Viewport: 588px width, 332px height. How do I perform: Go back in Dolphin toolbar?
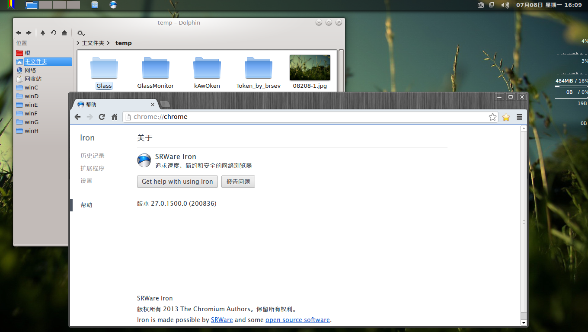pyautogui.click(x=18, y=33)
